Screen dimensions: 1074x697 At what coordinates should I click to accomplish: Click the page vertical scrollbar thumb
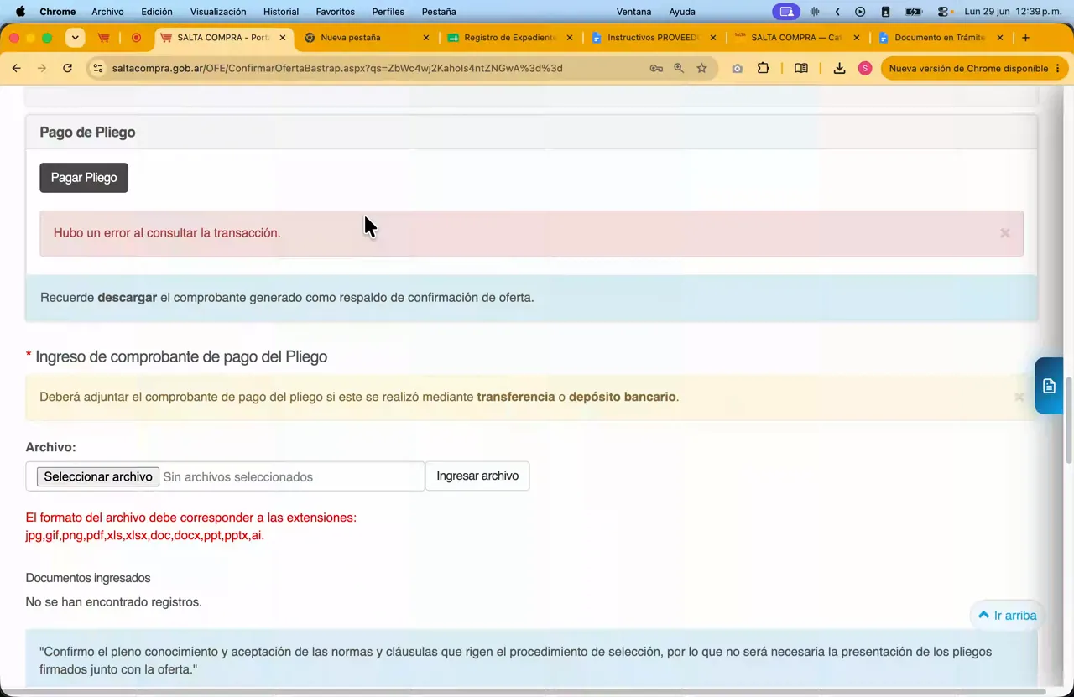click(1069, 419)
